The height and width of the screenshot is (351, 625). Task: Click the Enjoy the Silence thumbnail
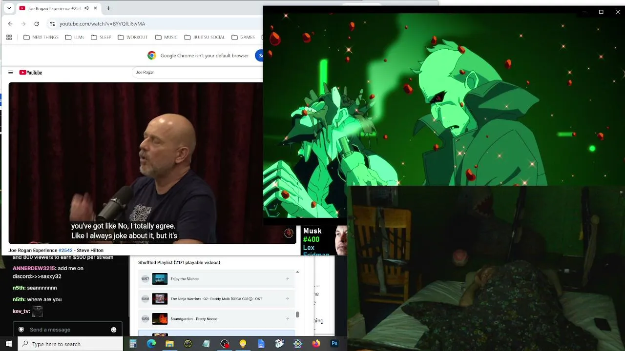(160, 279)
